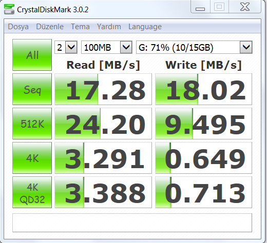
Task: Select the Seq write result 18.02
Action: (x=203, y=89)
